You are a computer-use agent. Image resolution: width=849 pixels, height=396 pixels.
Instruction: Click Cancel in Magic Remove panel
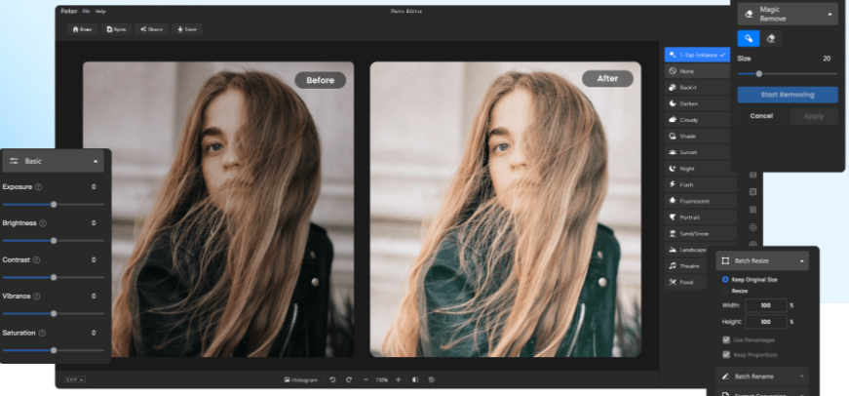click(x=761, y=116)
